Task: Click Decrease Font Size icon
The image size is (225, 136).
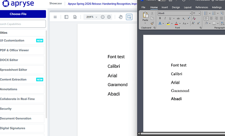Action: click(199, 23)
